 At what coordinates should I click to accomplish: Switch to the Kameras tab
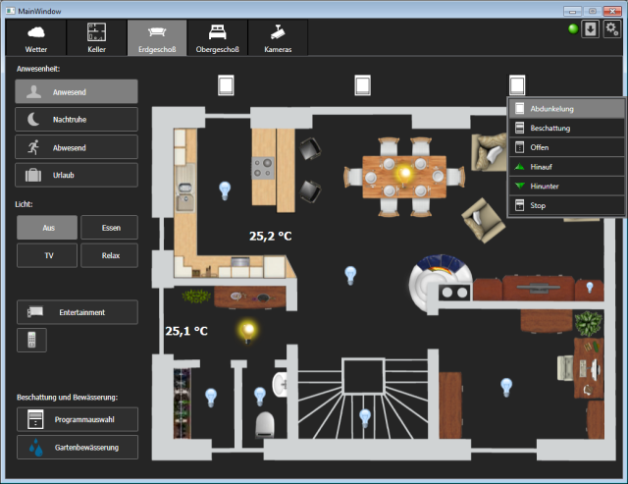point(278,37)
